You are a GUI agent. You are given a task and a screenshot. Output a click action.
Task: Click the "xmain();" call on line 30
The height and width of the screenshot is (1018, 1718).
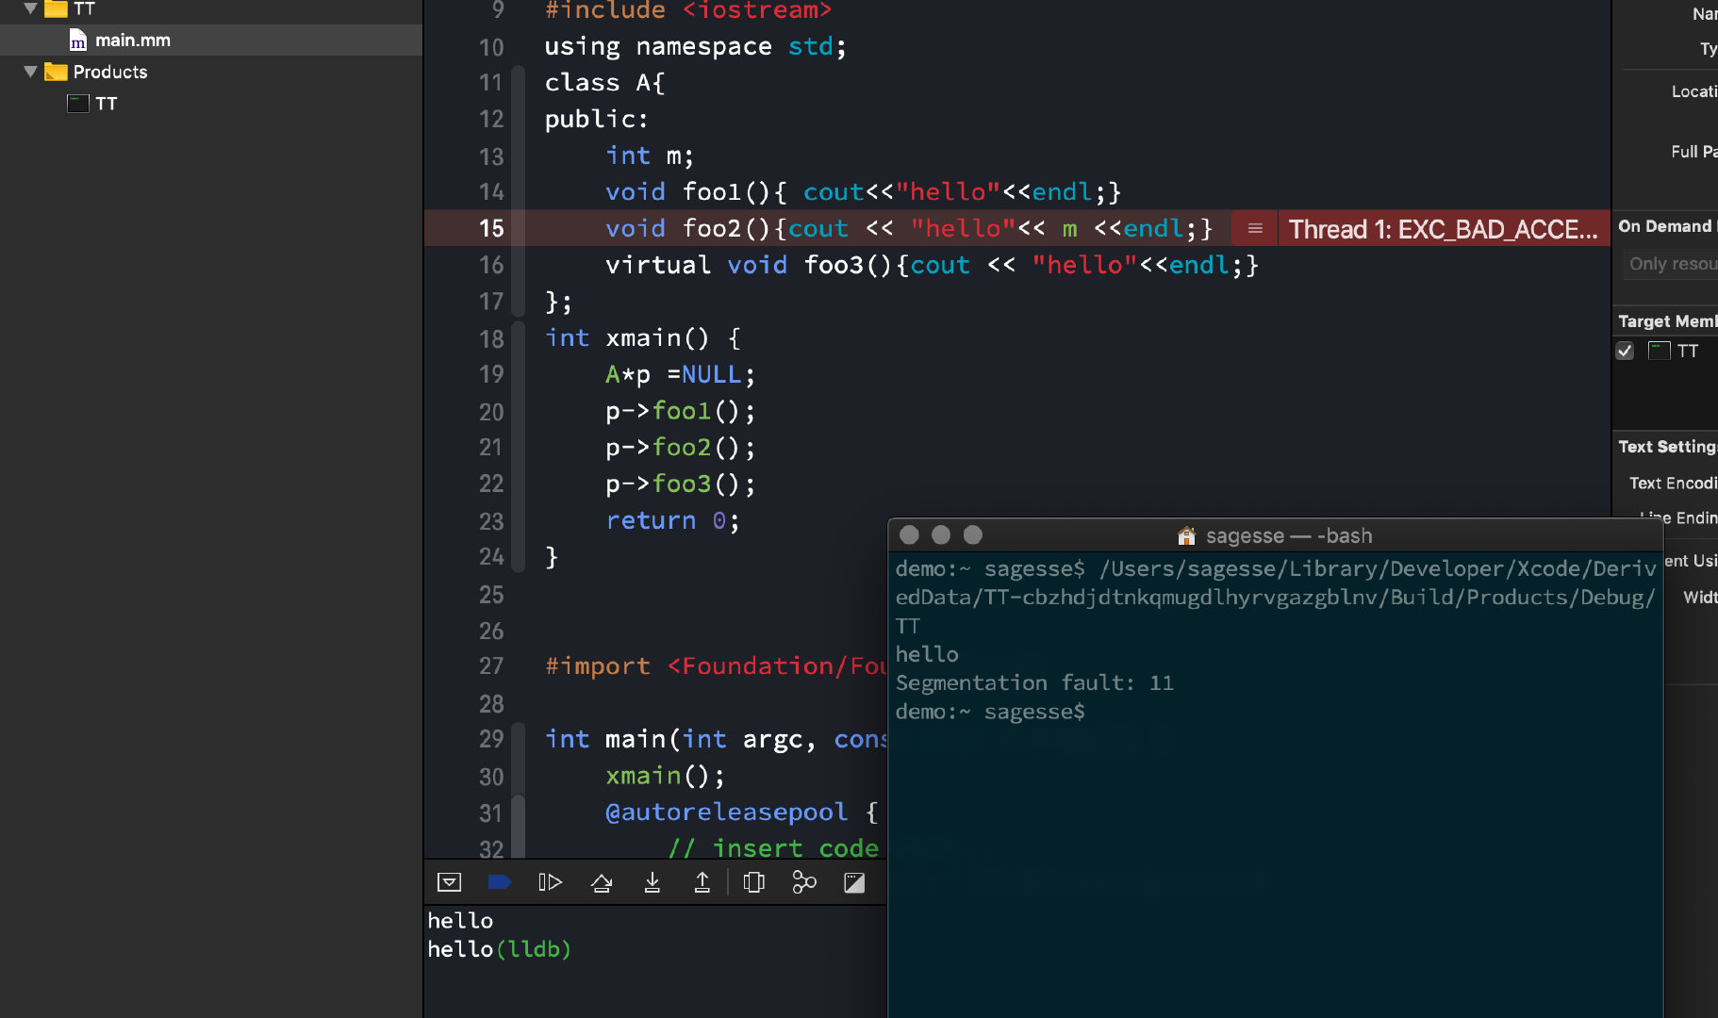[665, 776]
